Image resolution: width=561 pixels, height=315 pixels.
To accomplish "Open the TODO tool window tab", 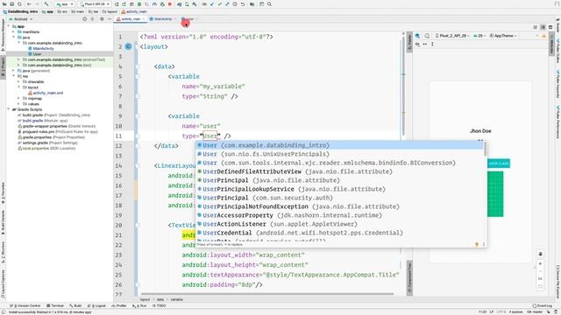I will click(160, 305).
